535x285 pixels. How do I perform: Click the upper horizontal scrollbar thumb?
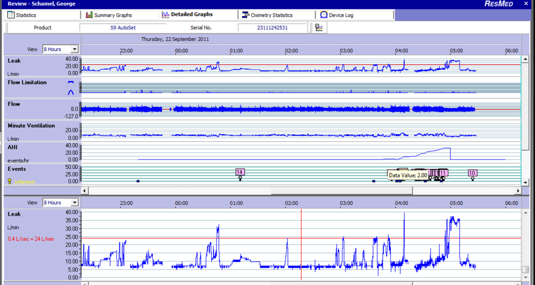(342, 191)
